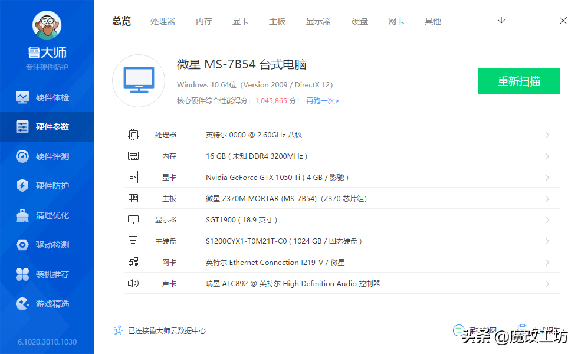Expand the ALC892 sound card row chevron
Screen dimensions: 578x354
point(547,284)
